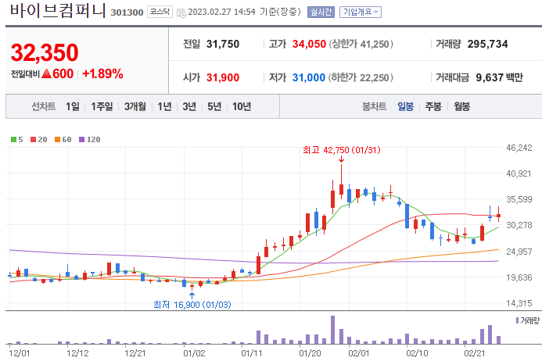Select the 10년 line chart tab
This screenshot has width=542, height=361.
point(242,106)
